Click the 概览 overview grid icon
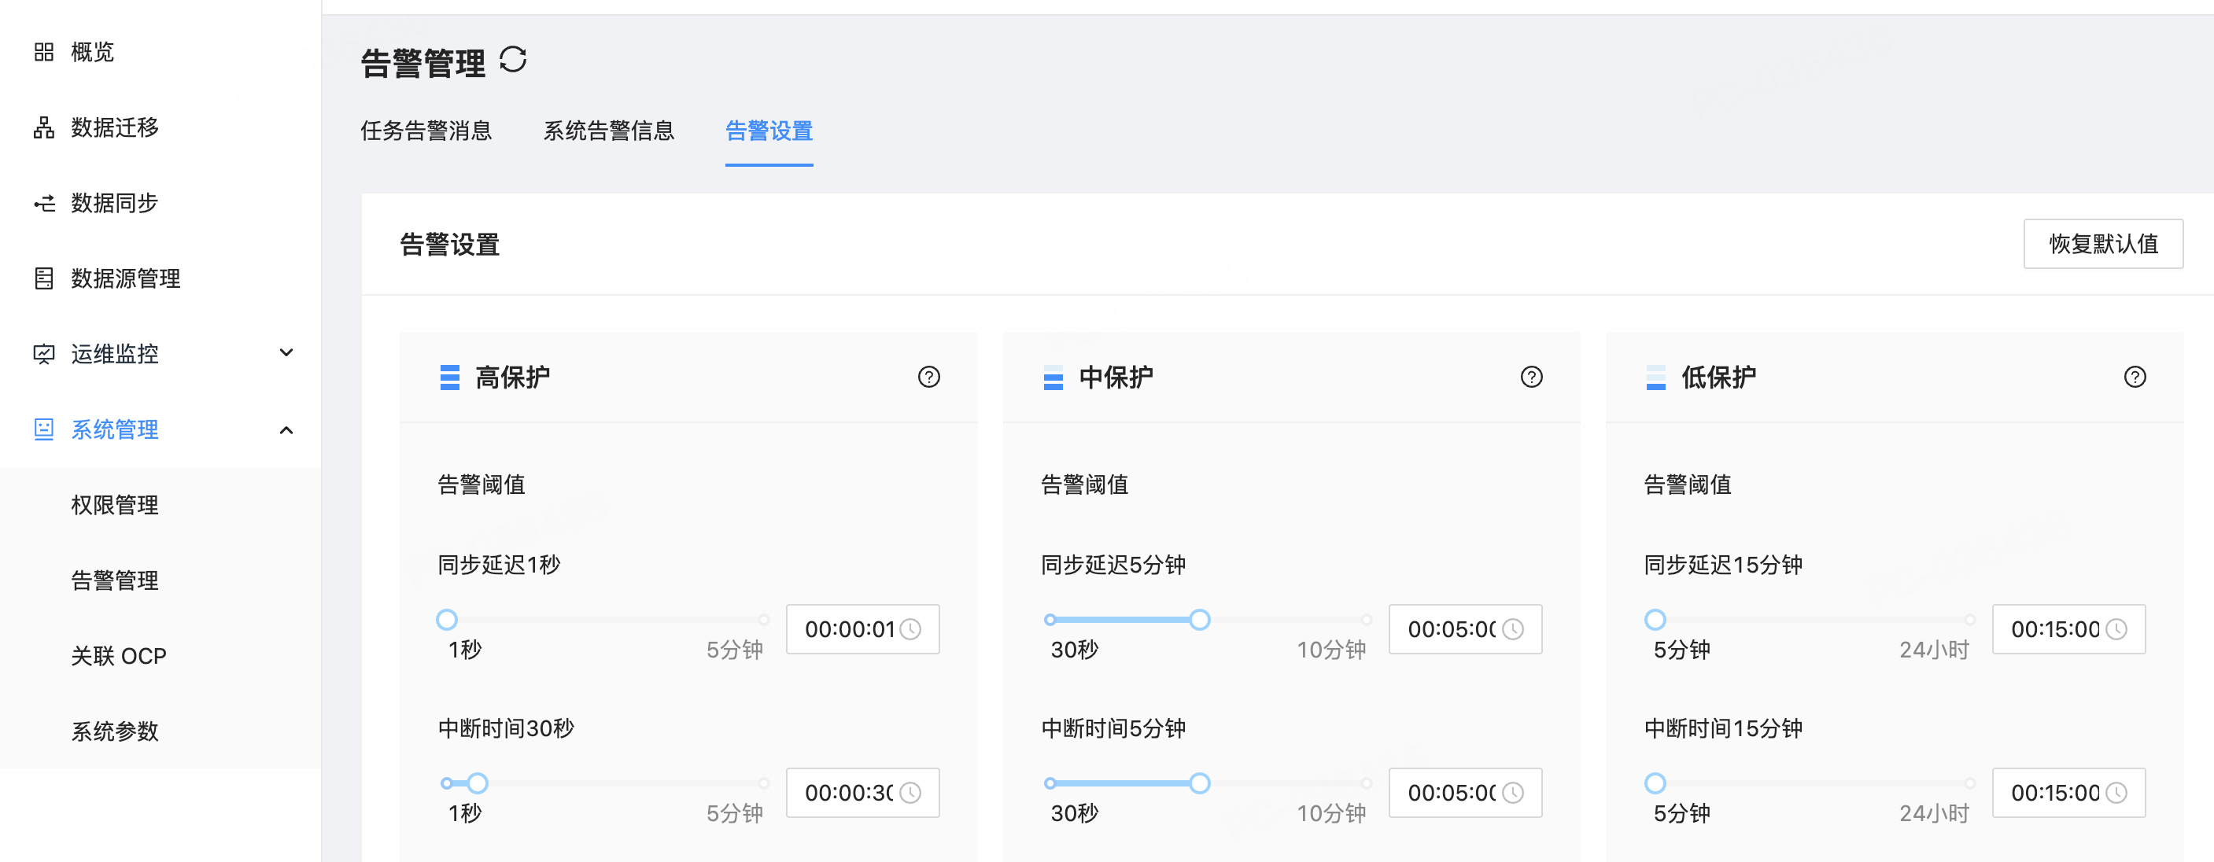 pos(44,53)
